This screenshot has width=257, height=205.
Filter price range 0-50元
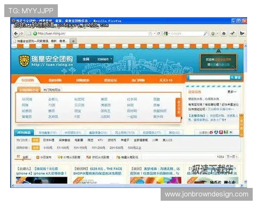[x=48, y=148]
